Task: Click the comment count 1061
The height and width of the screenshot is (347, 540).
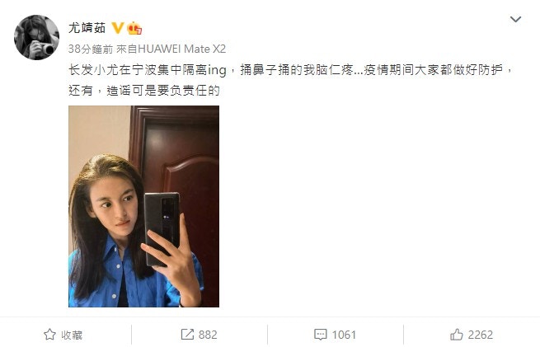Action: tap(344, 335)
